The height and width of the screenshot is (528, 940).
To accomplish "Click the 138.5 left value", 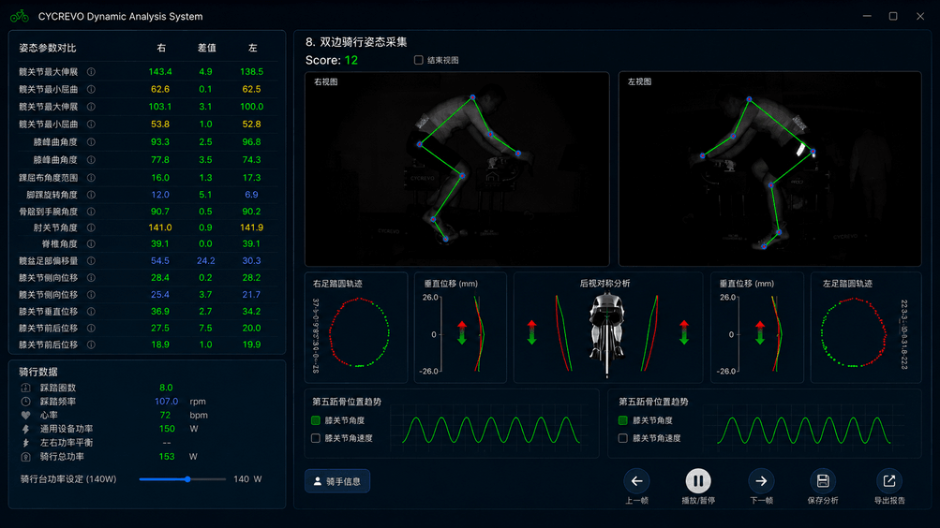I will click(251, 72).
